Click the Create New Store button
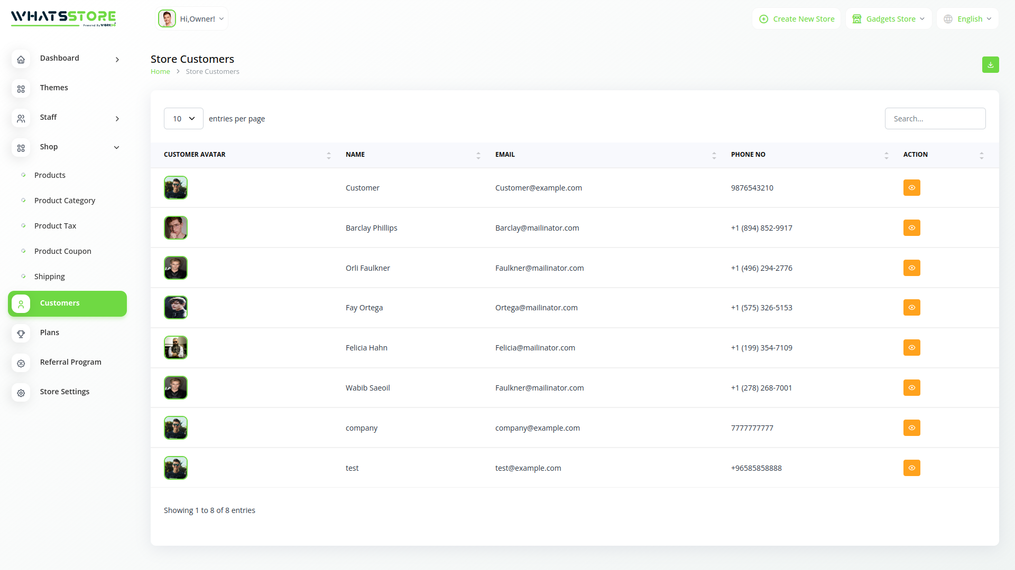Image resolution: width=1015 pixels, height=570 pixels. coord(796,18)
